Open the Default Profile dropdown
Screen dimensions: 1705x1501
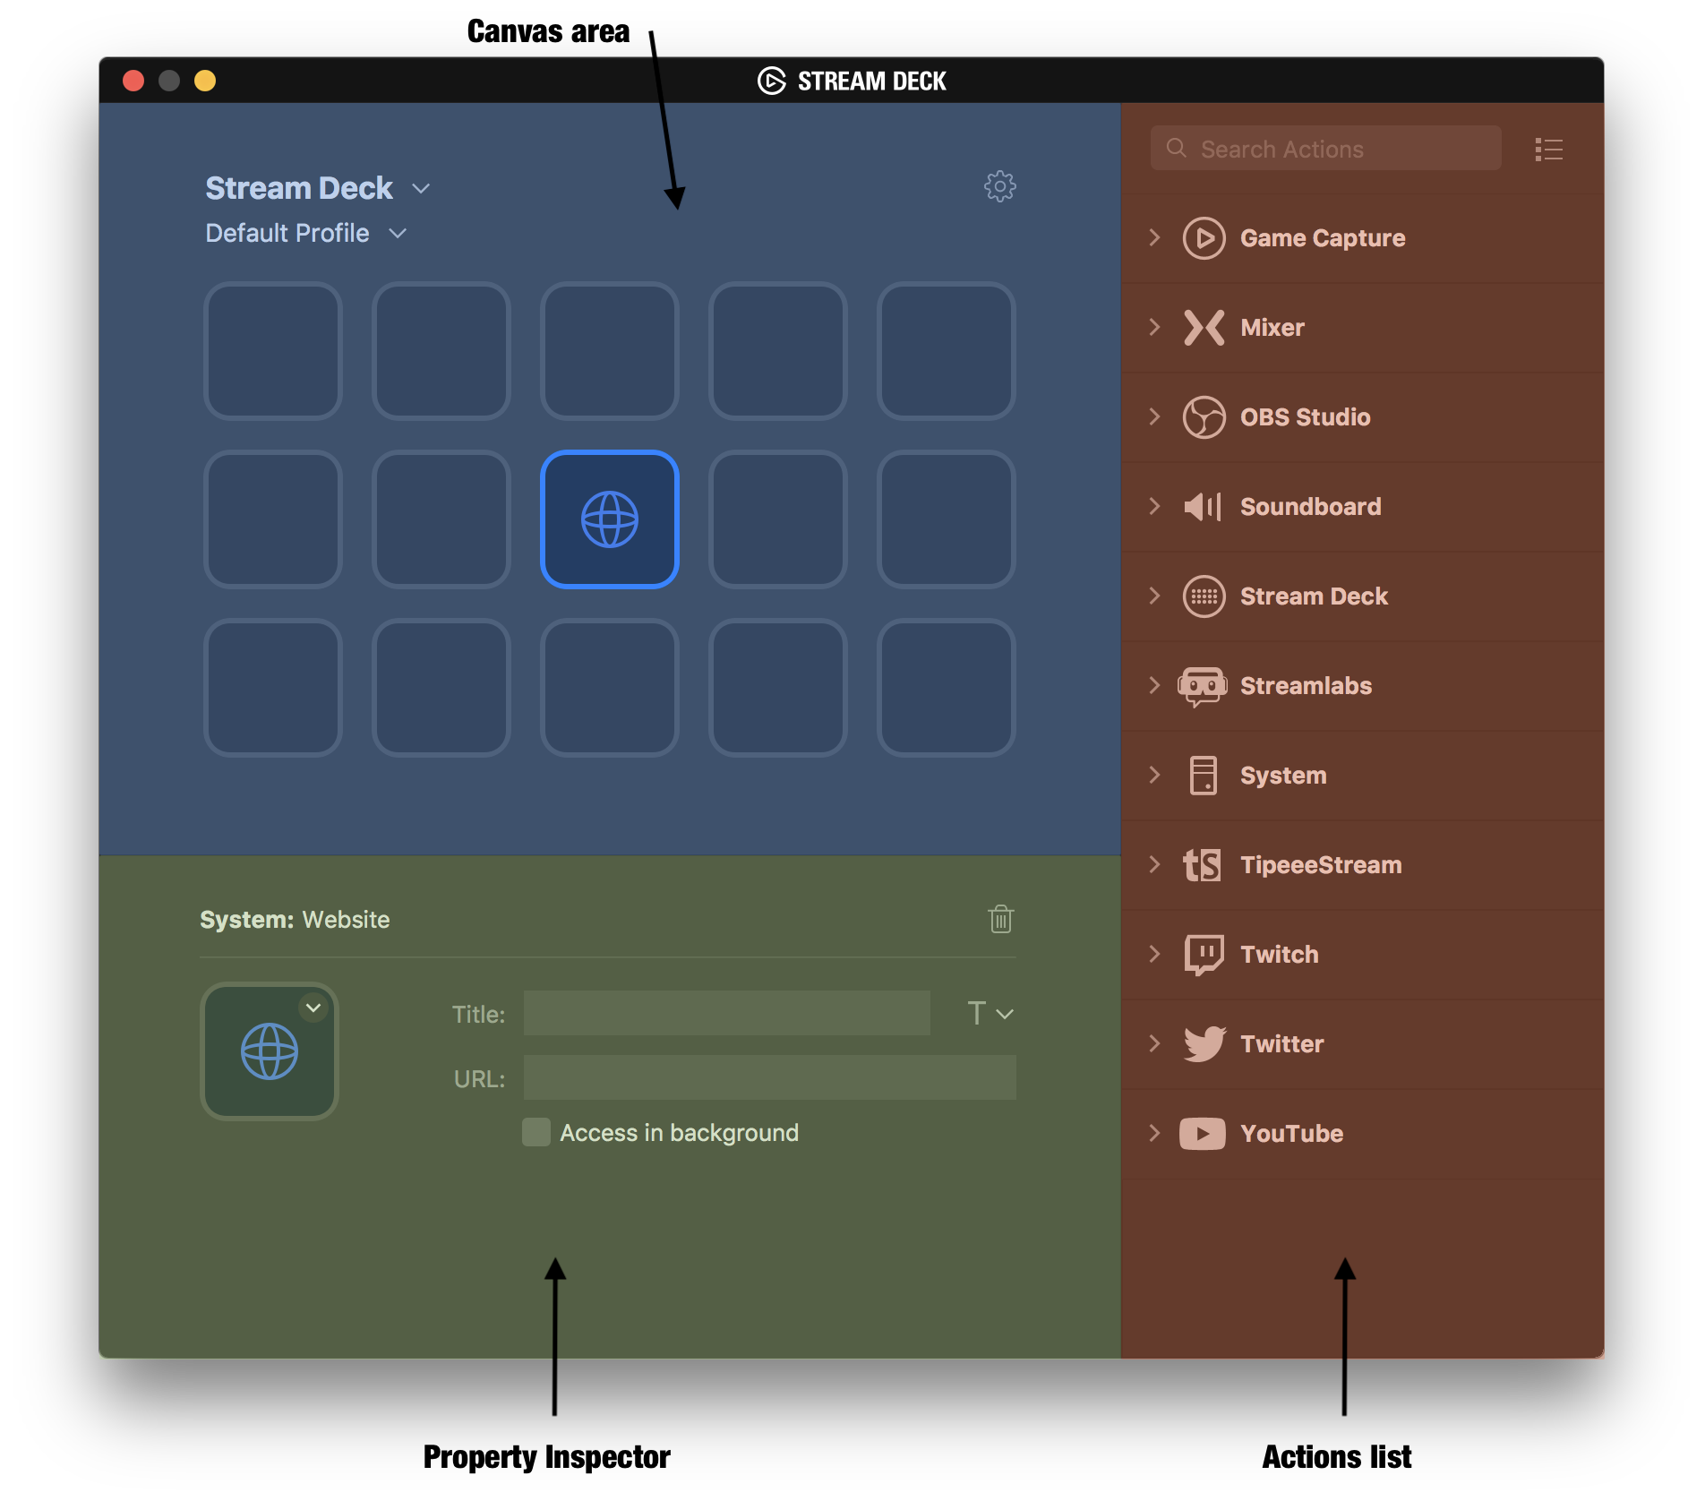click(x=398, y=234)
